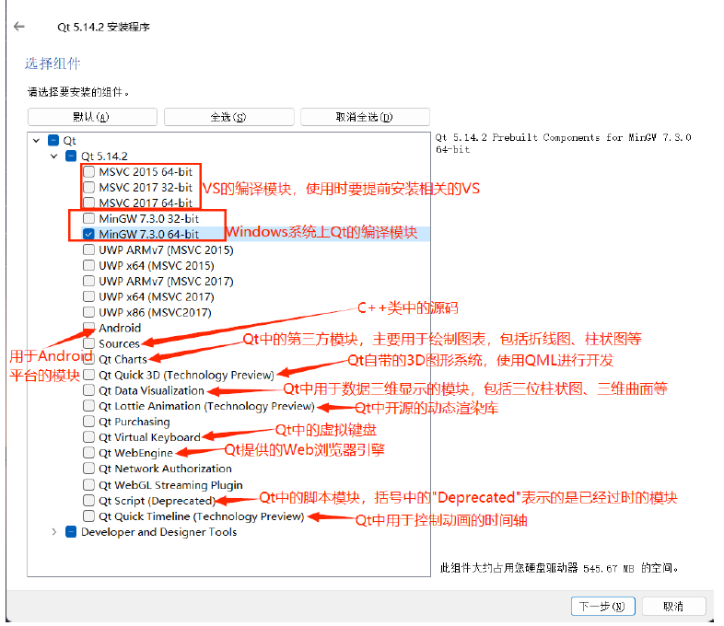Select the UWP x86 (MSVC2017) label
The width and height of the screenshot is (724, 626).
[155, 312]
